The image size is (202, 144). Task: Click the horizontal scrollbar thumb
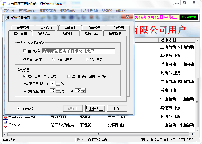tap(98, 134)
